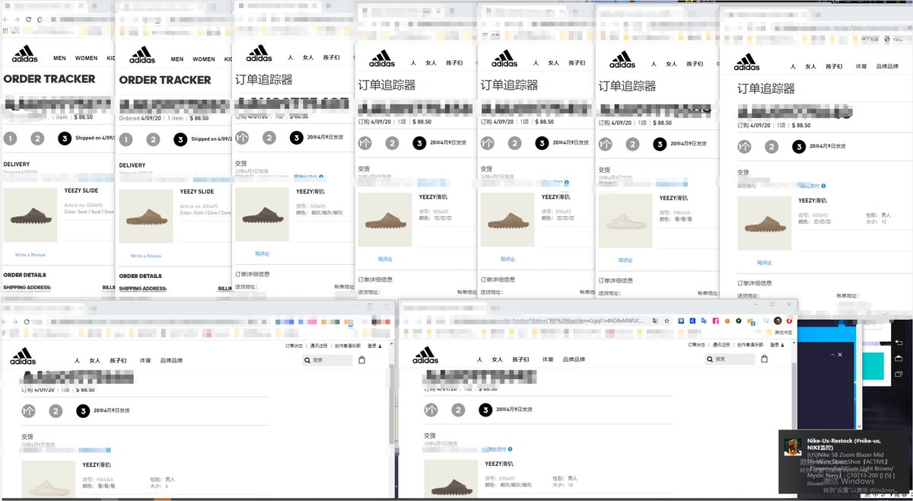Open 女人 menu in size 10 dark slide window
Screen dimensions: 913x501
(497, 360)
